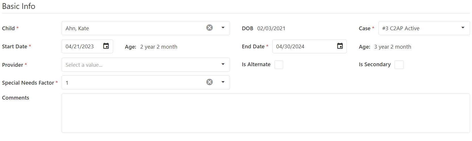Click the Select a value placeholder in Provider
This screenshot has height=141, width=472.
84,65
